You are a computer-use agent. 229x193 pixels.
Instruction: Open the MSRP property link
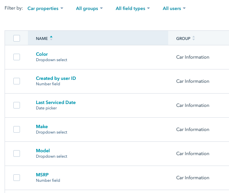click(42, 175)
